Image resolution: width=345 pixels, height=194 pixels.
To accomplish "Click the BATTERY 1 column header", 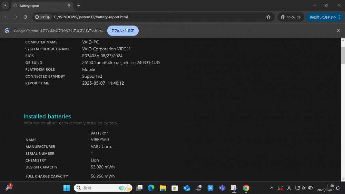I will (x=100, y=133).
